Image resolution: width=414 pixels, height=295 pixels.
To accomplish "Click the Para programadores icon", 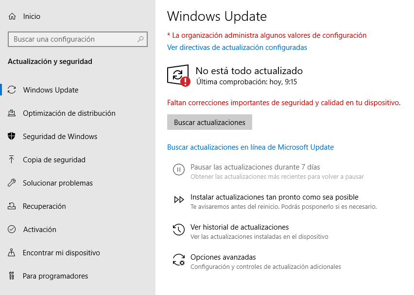I will point(12,276).
